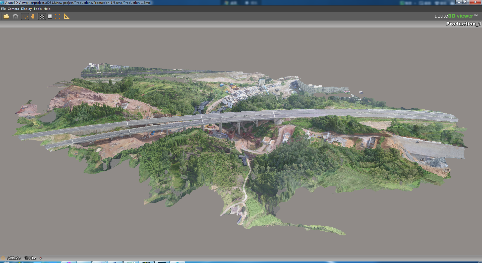Reset view with the home icon
The image size is (482, 263).
(x=16, y=17)
